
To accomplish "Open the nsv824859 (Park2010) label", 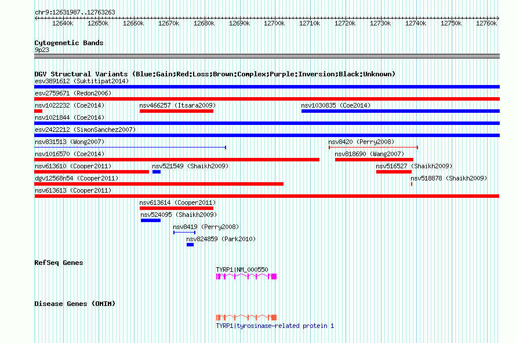I will click(221, 239).
